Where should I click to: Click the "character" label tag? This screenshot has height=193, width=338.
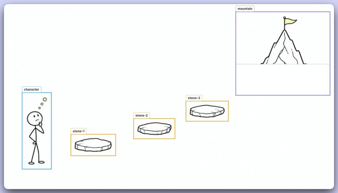pos(32,89)
